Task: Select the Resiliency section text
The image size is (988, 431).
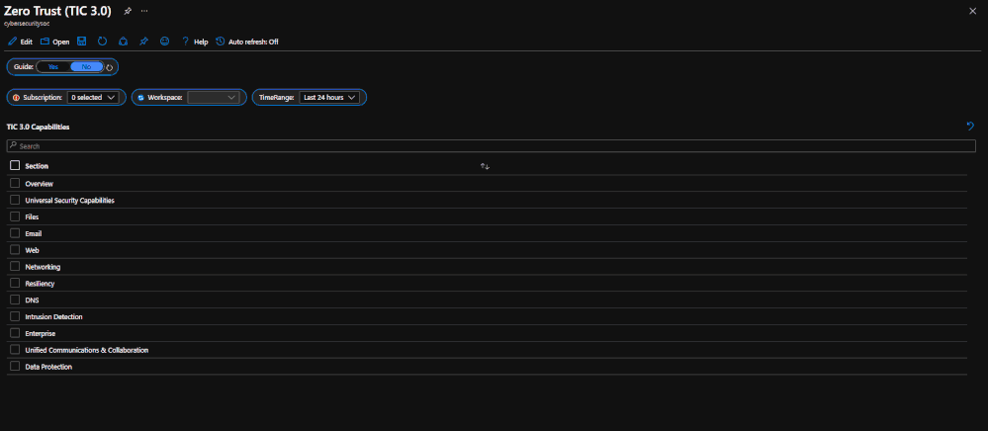Action: tap(40, 284)
